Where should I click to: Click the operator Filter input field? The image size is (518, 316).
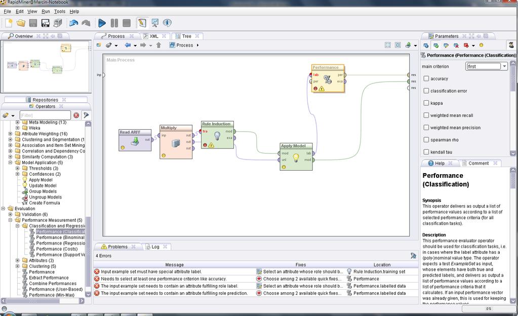(45, 115)
